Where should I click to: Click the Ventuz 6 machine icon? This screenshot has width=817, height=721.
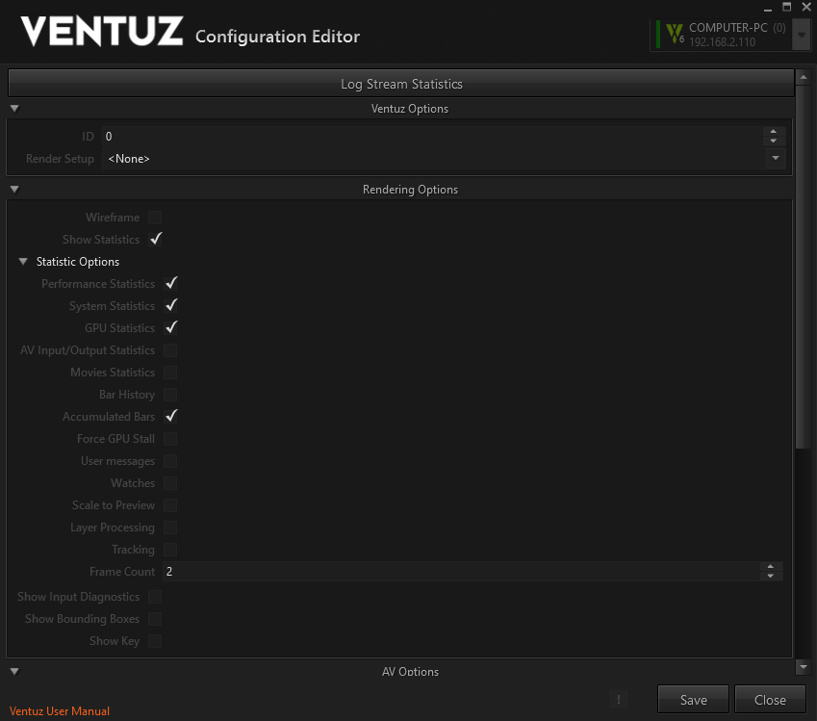tap(676, 35)
